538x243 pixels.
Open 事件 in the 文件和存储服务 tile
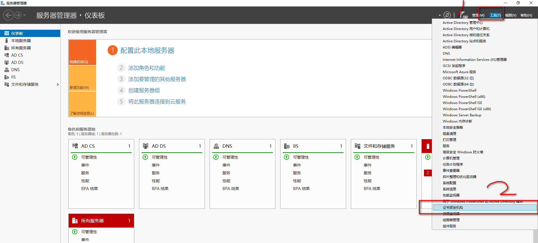(368, 165)
